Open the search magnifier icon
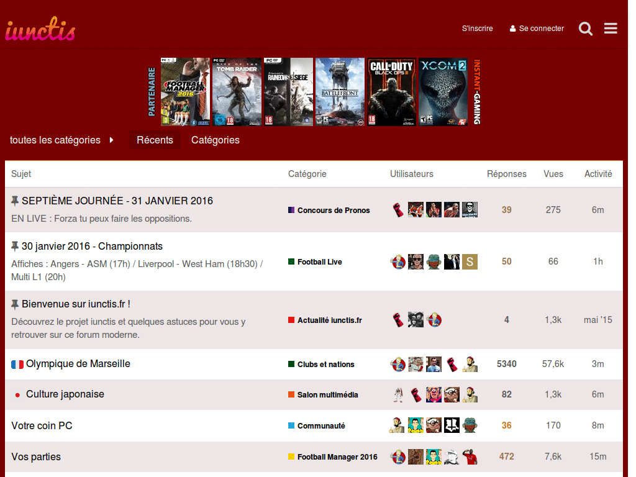The width and height of the screenshot is (636, 477). pyautogui.click(x=585, y=29)
